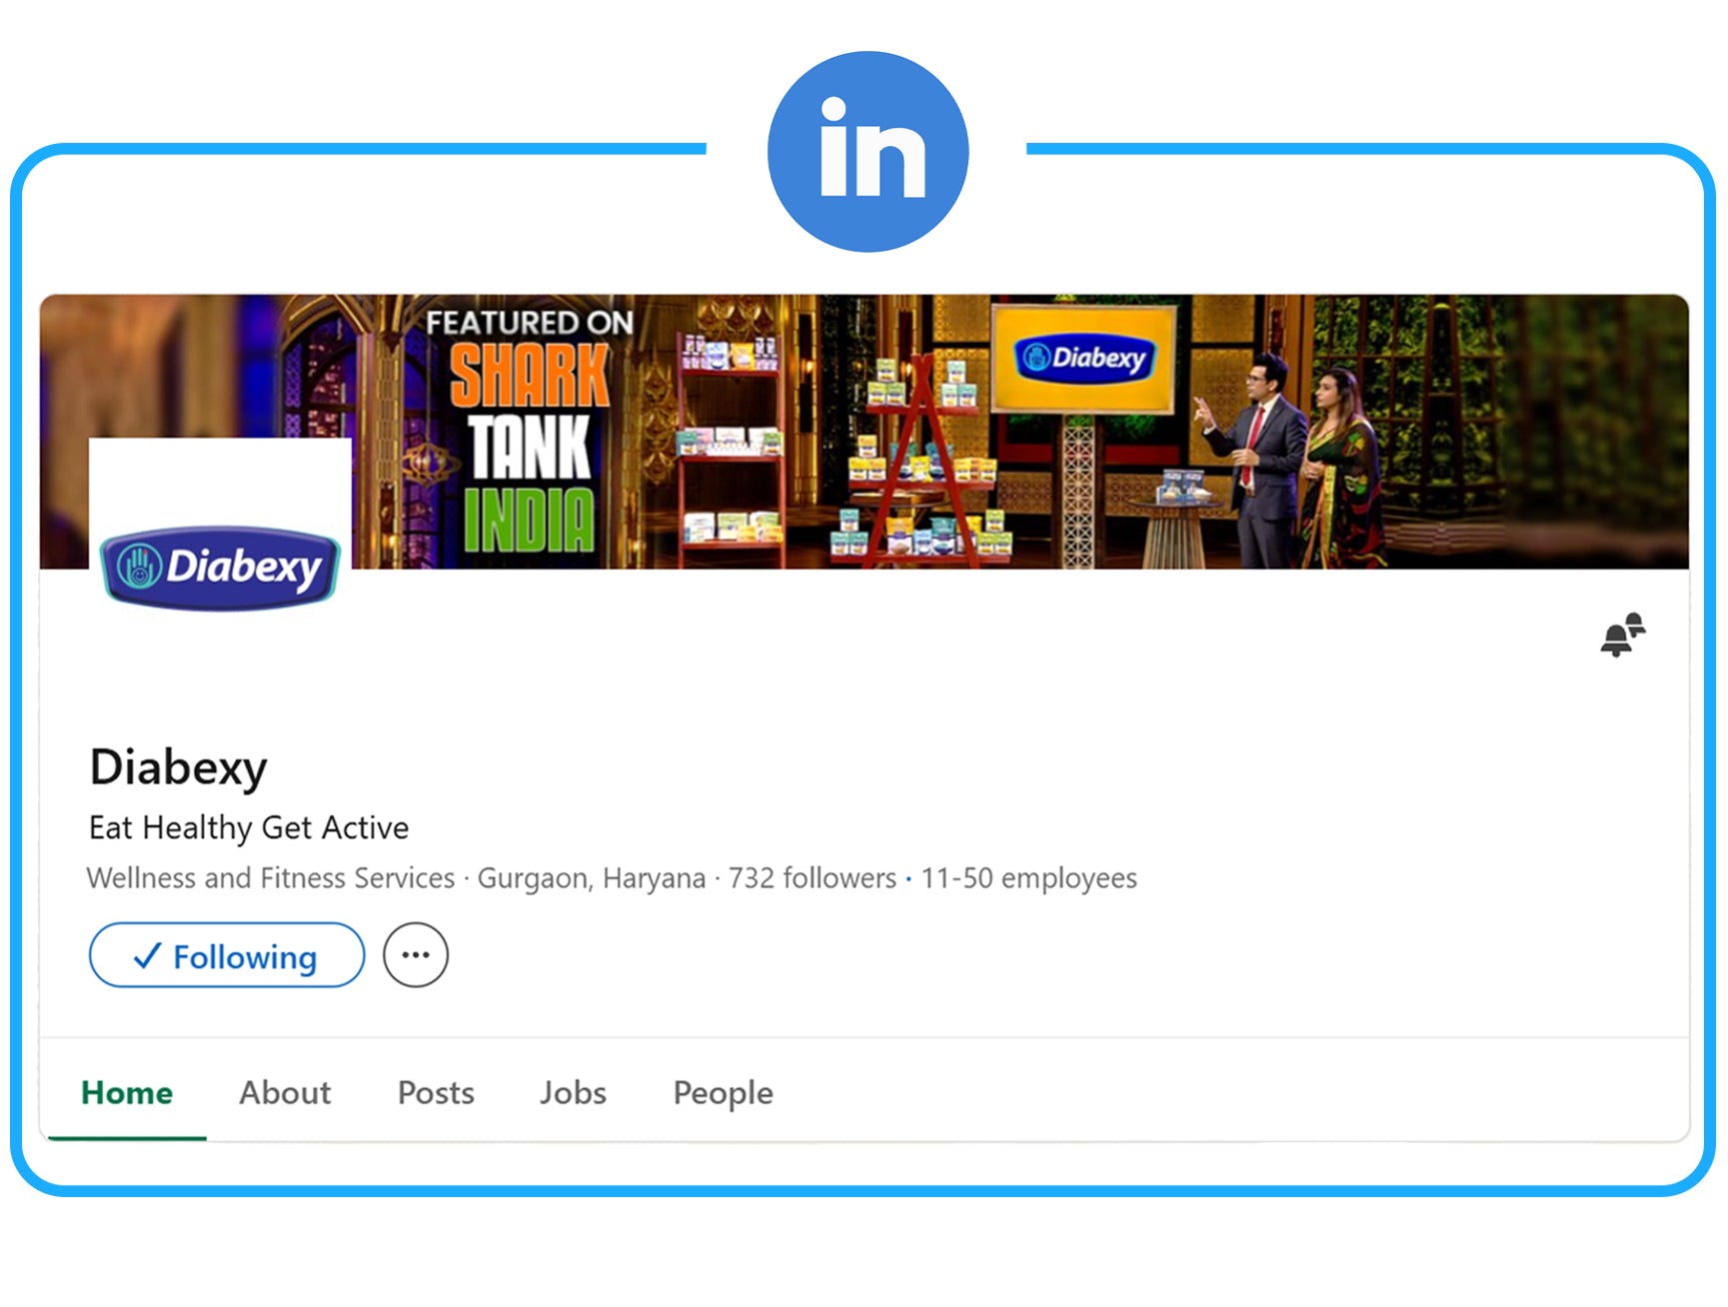
Task: Click the LinkedIn logo icon
Action: coord(867,152)
